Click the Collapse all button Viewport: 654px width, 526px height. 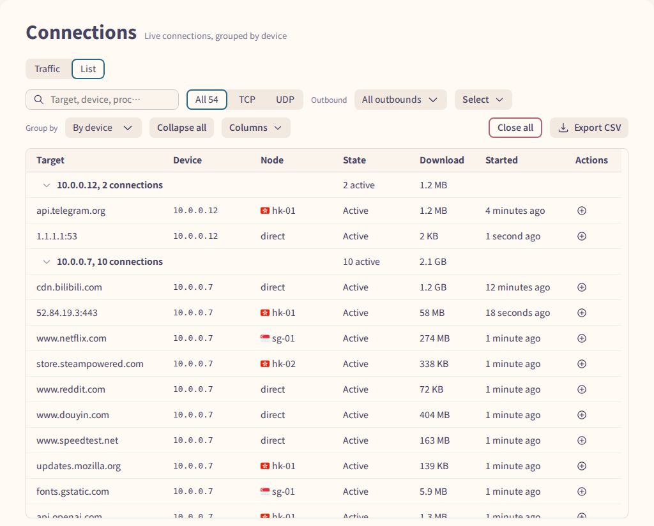tap(181, 128)
